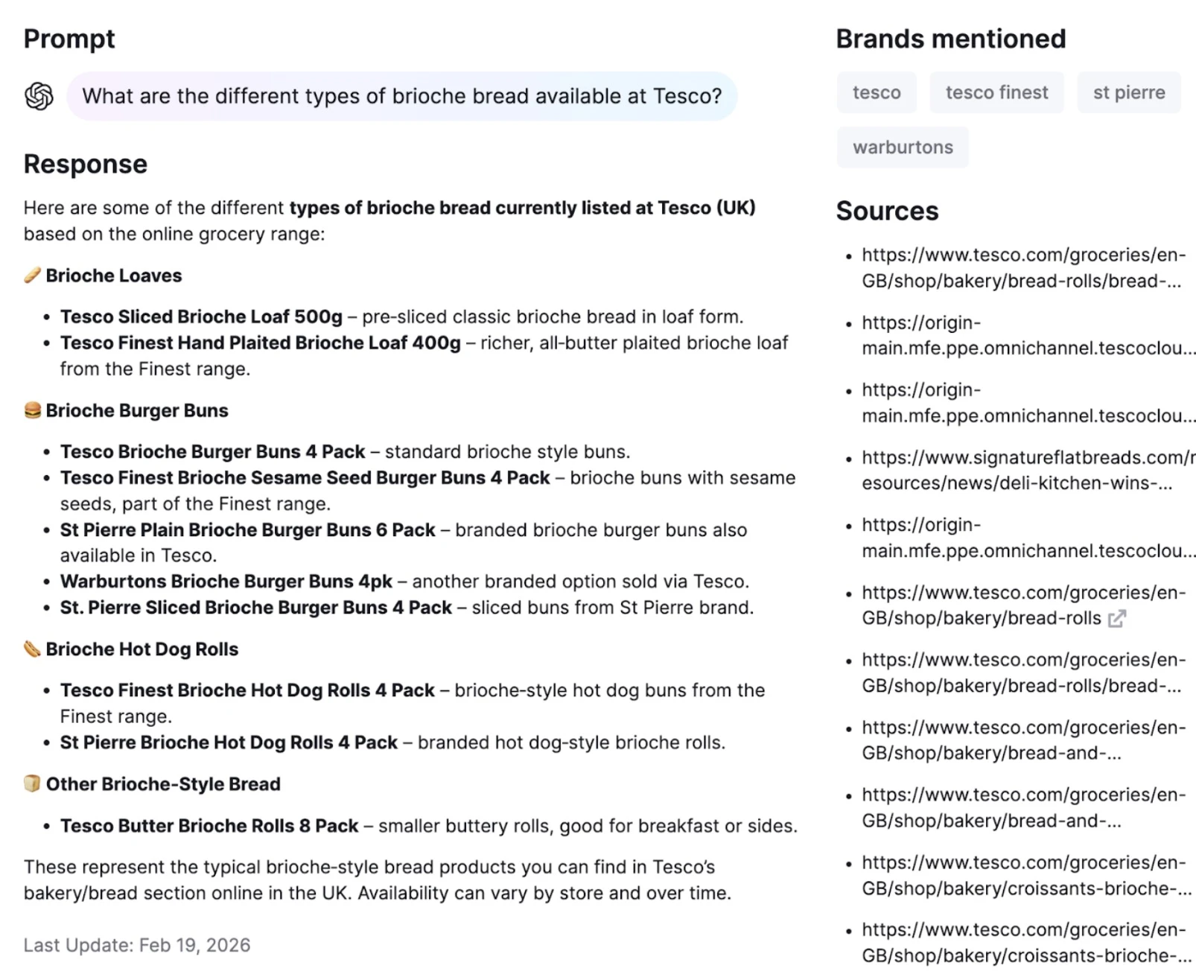The width and height of the screenshot is (1196, 977).
Task: Select the "tesco" brand tag
Action: click(x=876, y=92)
